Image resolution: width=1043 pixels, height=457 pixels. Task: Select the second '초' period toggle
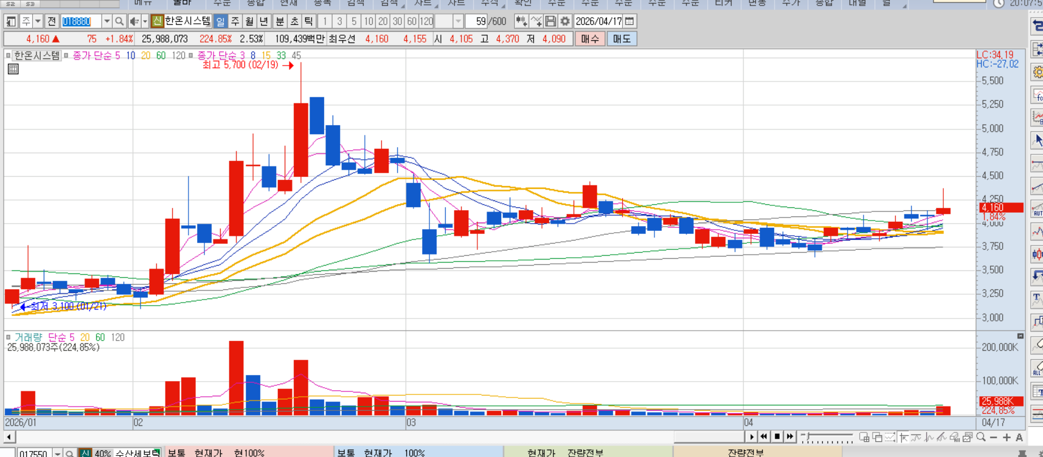[x=294, y=21]
